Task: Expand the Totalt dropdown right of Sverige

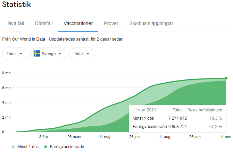Action: (82, 54)
